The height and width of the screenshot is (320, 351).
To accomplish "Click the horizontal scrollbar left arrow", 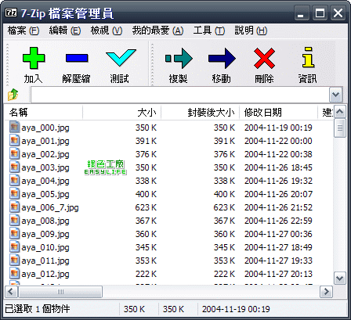I will (11, 291).
